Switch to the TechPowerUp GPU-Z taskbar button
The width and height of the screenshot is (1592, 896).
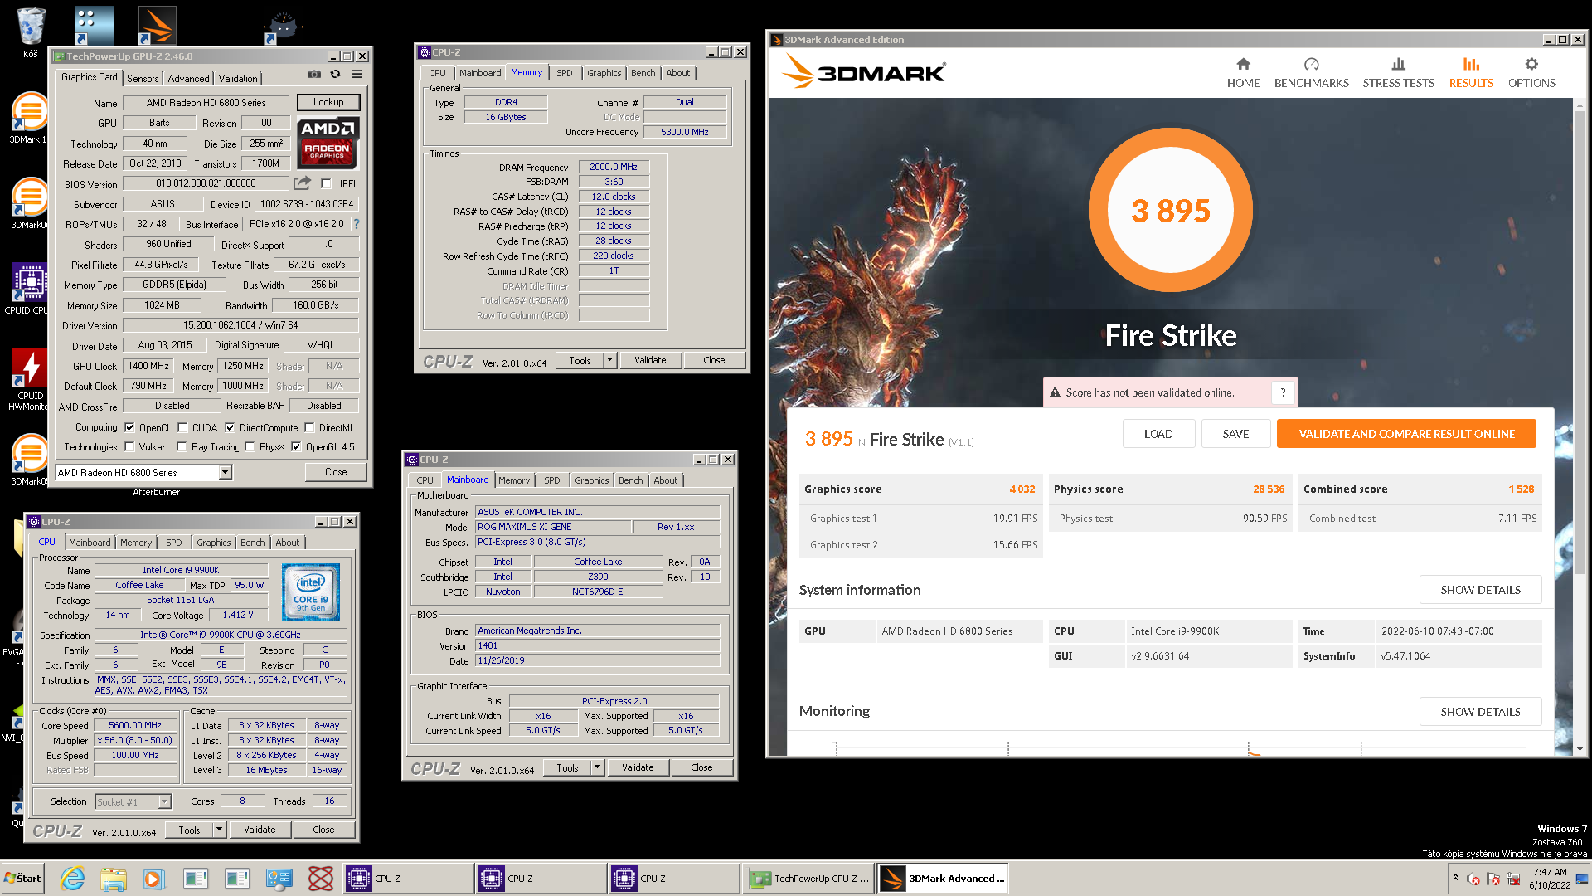pyautogui.click(x=808, y=879)
